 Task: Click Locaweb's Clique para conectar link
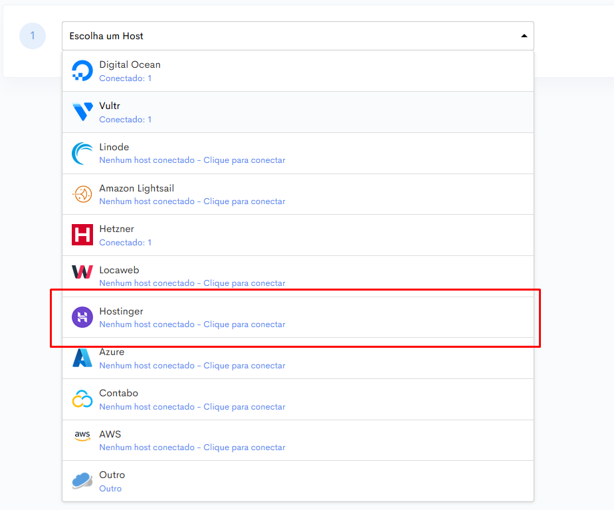(245, 283)
